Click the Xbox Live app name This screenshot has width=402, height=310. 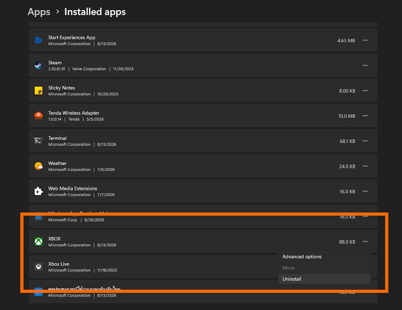pos(59,264)
